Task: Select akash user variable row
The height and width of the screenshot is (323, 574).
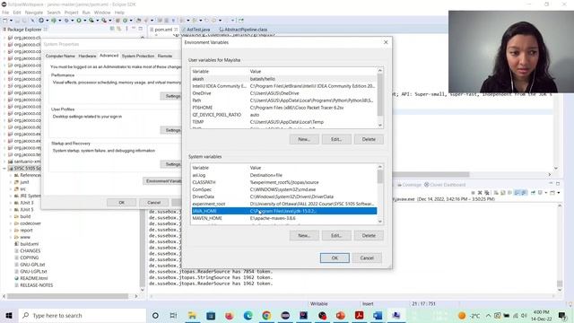Action: click(x=284, y=79)
